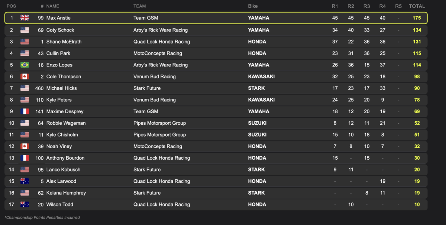Click the Australian flag beside Alex Larwood
The width and height of the screenshot is (446, 225).
(x=25, y=181)
